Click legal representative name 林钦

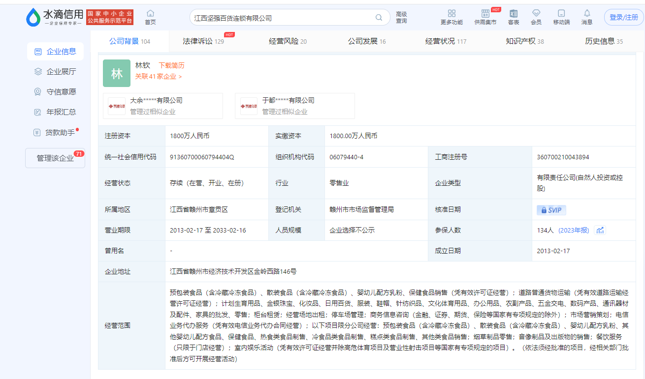click(142, 65)
